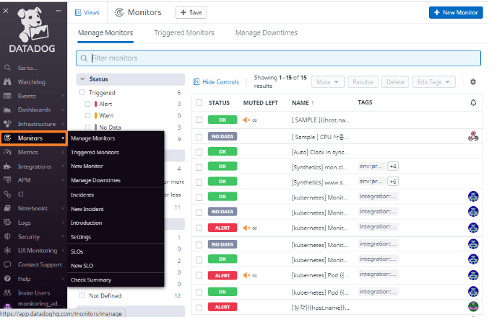Tick the Triggered status checkbox
497x322 pixels.
pyautogui.click(x=82, y=92)
